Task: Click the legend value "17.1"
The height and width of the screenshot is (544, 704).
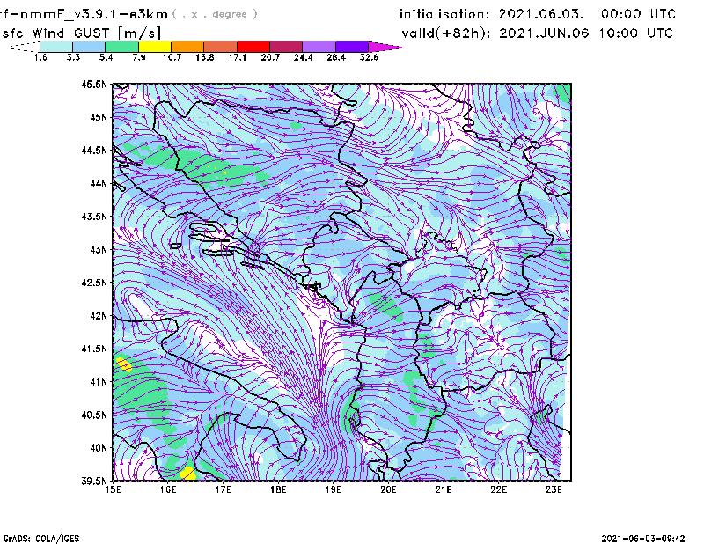Action: 237,57
